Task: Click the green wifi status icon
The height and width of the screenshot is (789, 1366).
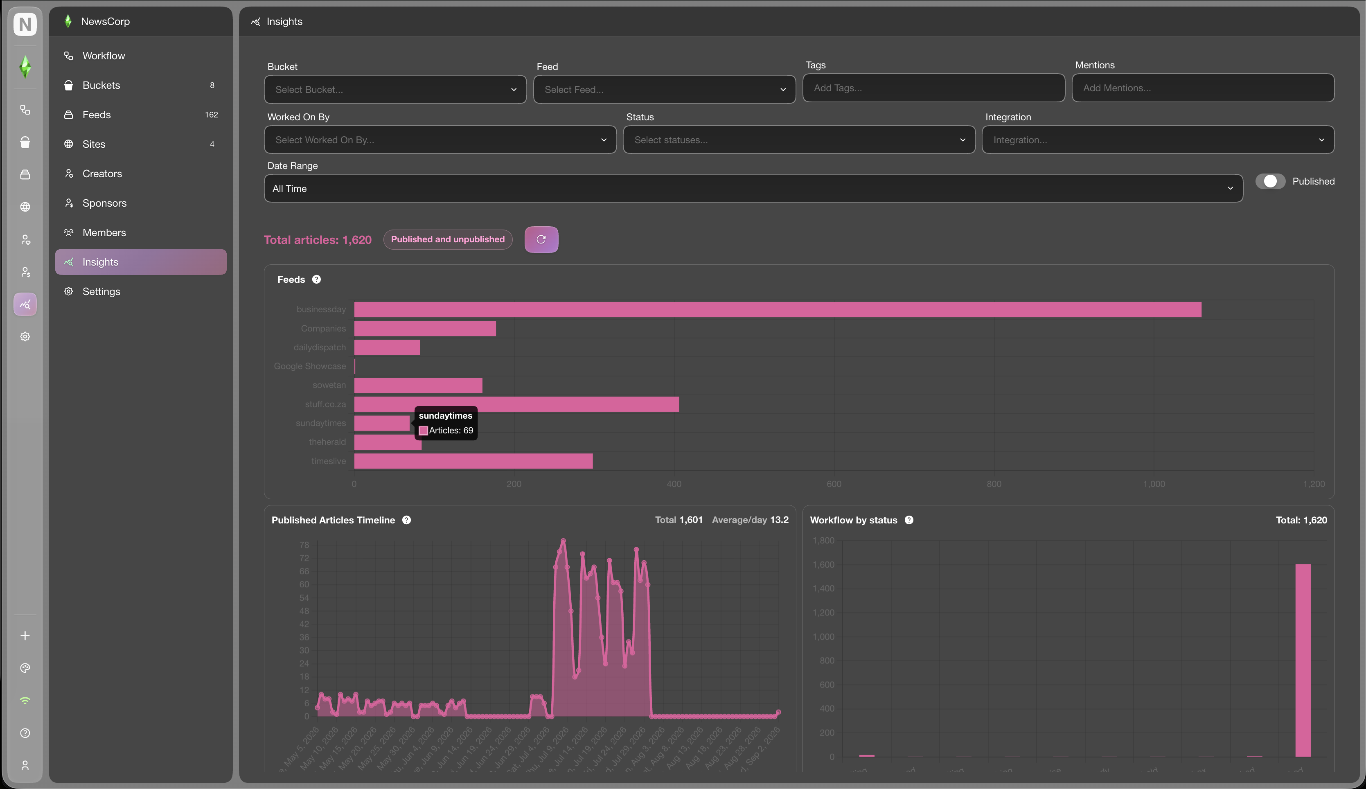Action: point(25,701)
